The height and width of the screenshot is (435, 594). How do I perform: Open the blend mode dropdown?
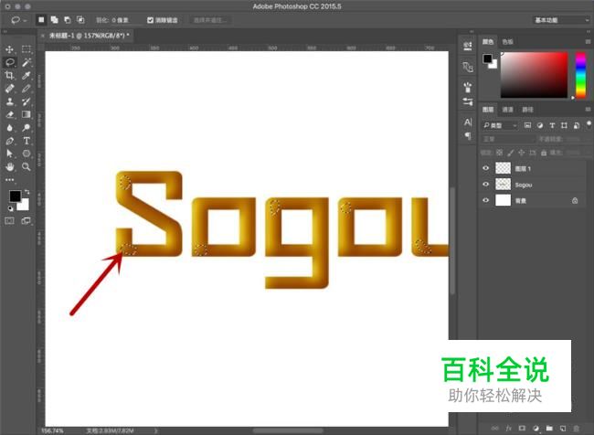(507, 139)
